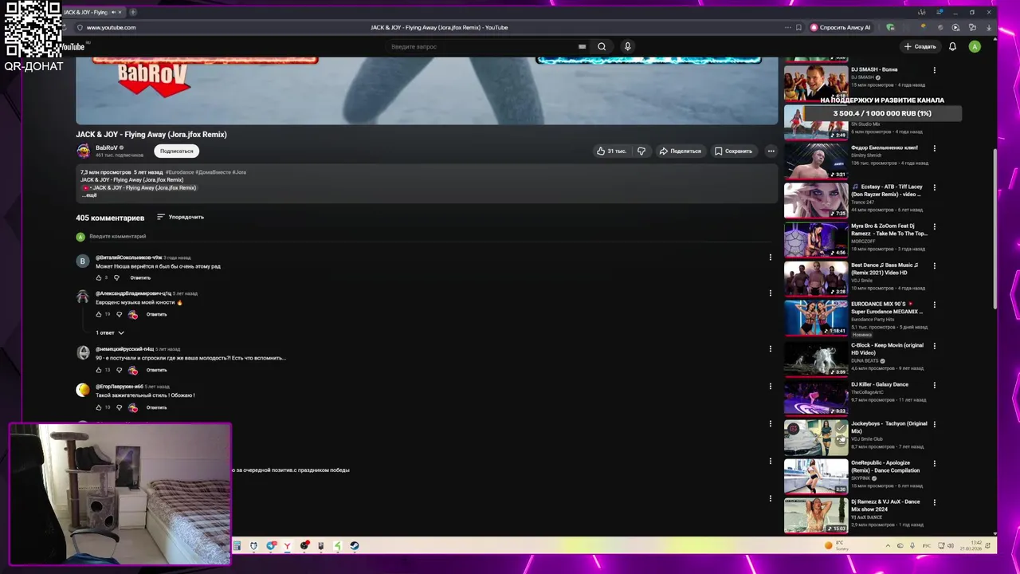Click Подписаться subscribe button
This screenshot has width=1020, height=574.
176,151
